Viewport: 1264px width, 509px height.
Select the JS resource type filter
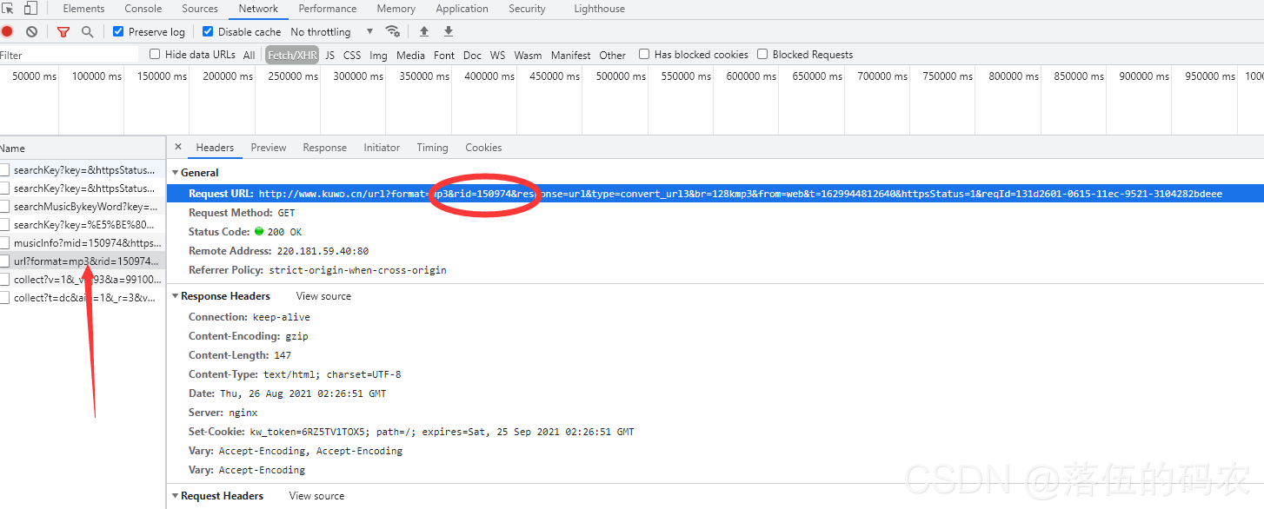tap(329, 55)
